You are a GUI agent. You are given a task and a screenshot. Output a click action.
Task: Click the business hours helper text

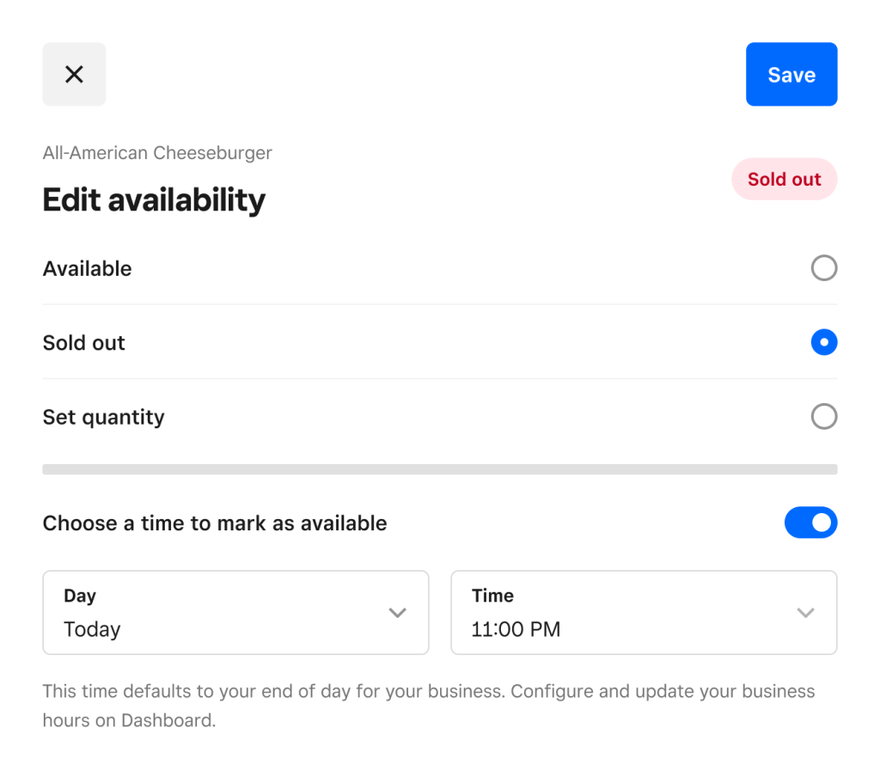[x=428, y=706]
